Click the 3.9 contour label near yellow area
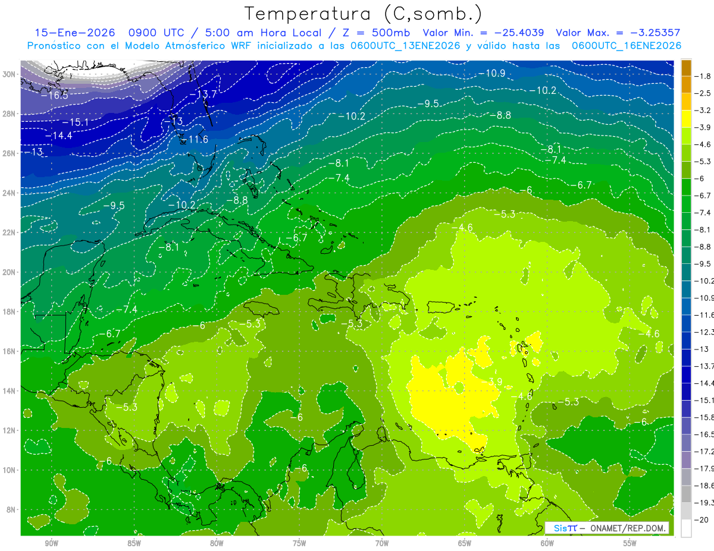 click(x=496, y=381)
